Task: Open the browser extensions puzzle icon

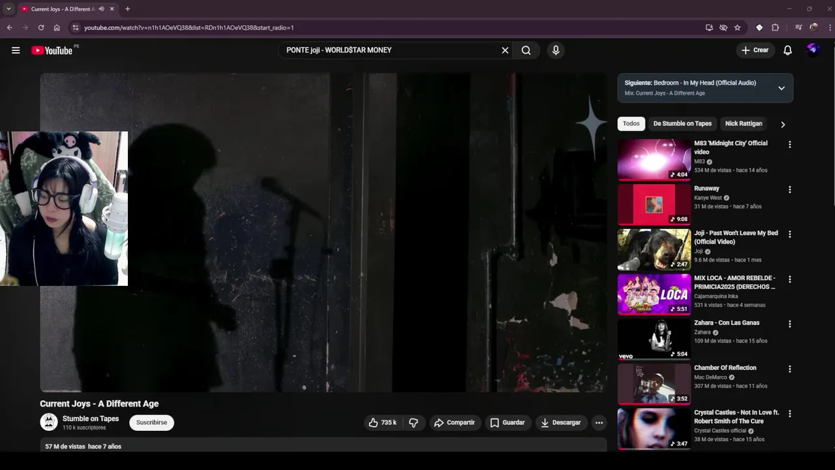Action: 775,27
